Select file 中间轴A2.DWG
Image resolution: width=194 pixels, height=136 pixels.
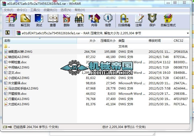click(x=19, y=67)
